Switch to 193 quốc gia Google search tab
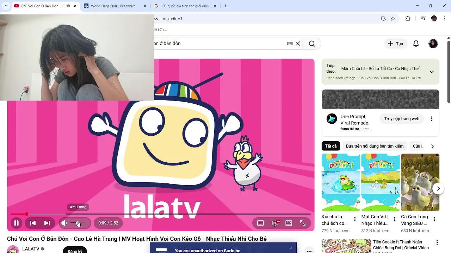 185,6
